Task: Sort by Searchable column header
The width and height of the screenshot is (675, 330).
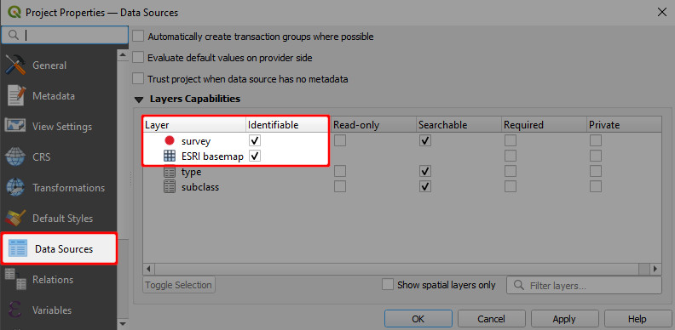Action: pyautogui.click(x=459, y=125)
